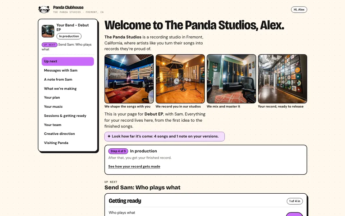Viewport: 345px width, 216px height.
Task: Click the In production step title
Action: click(x=143, y=151)
